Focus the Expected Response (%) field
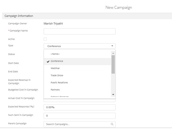The height and width of the screenshot is (136, 172). pos(80,107)
